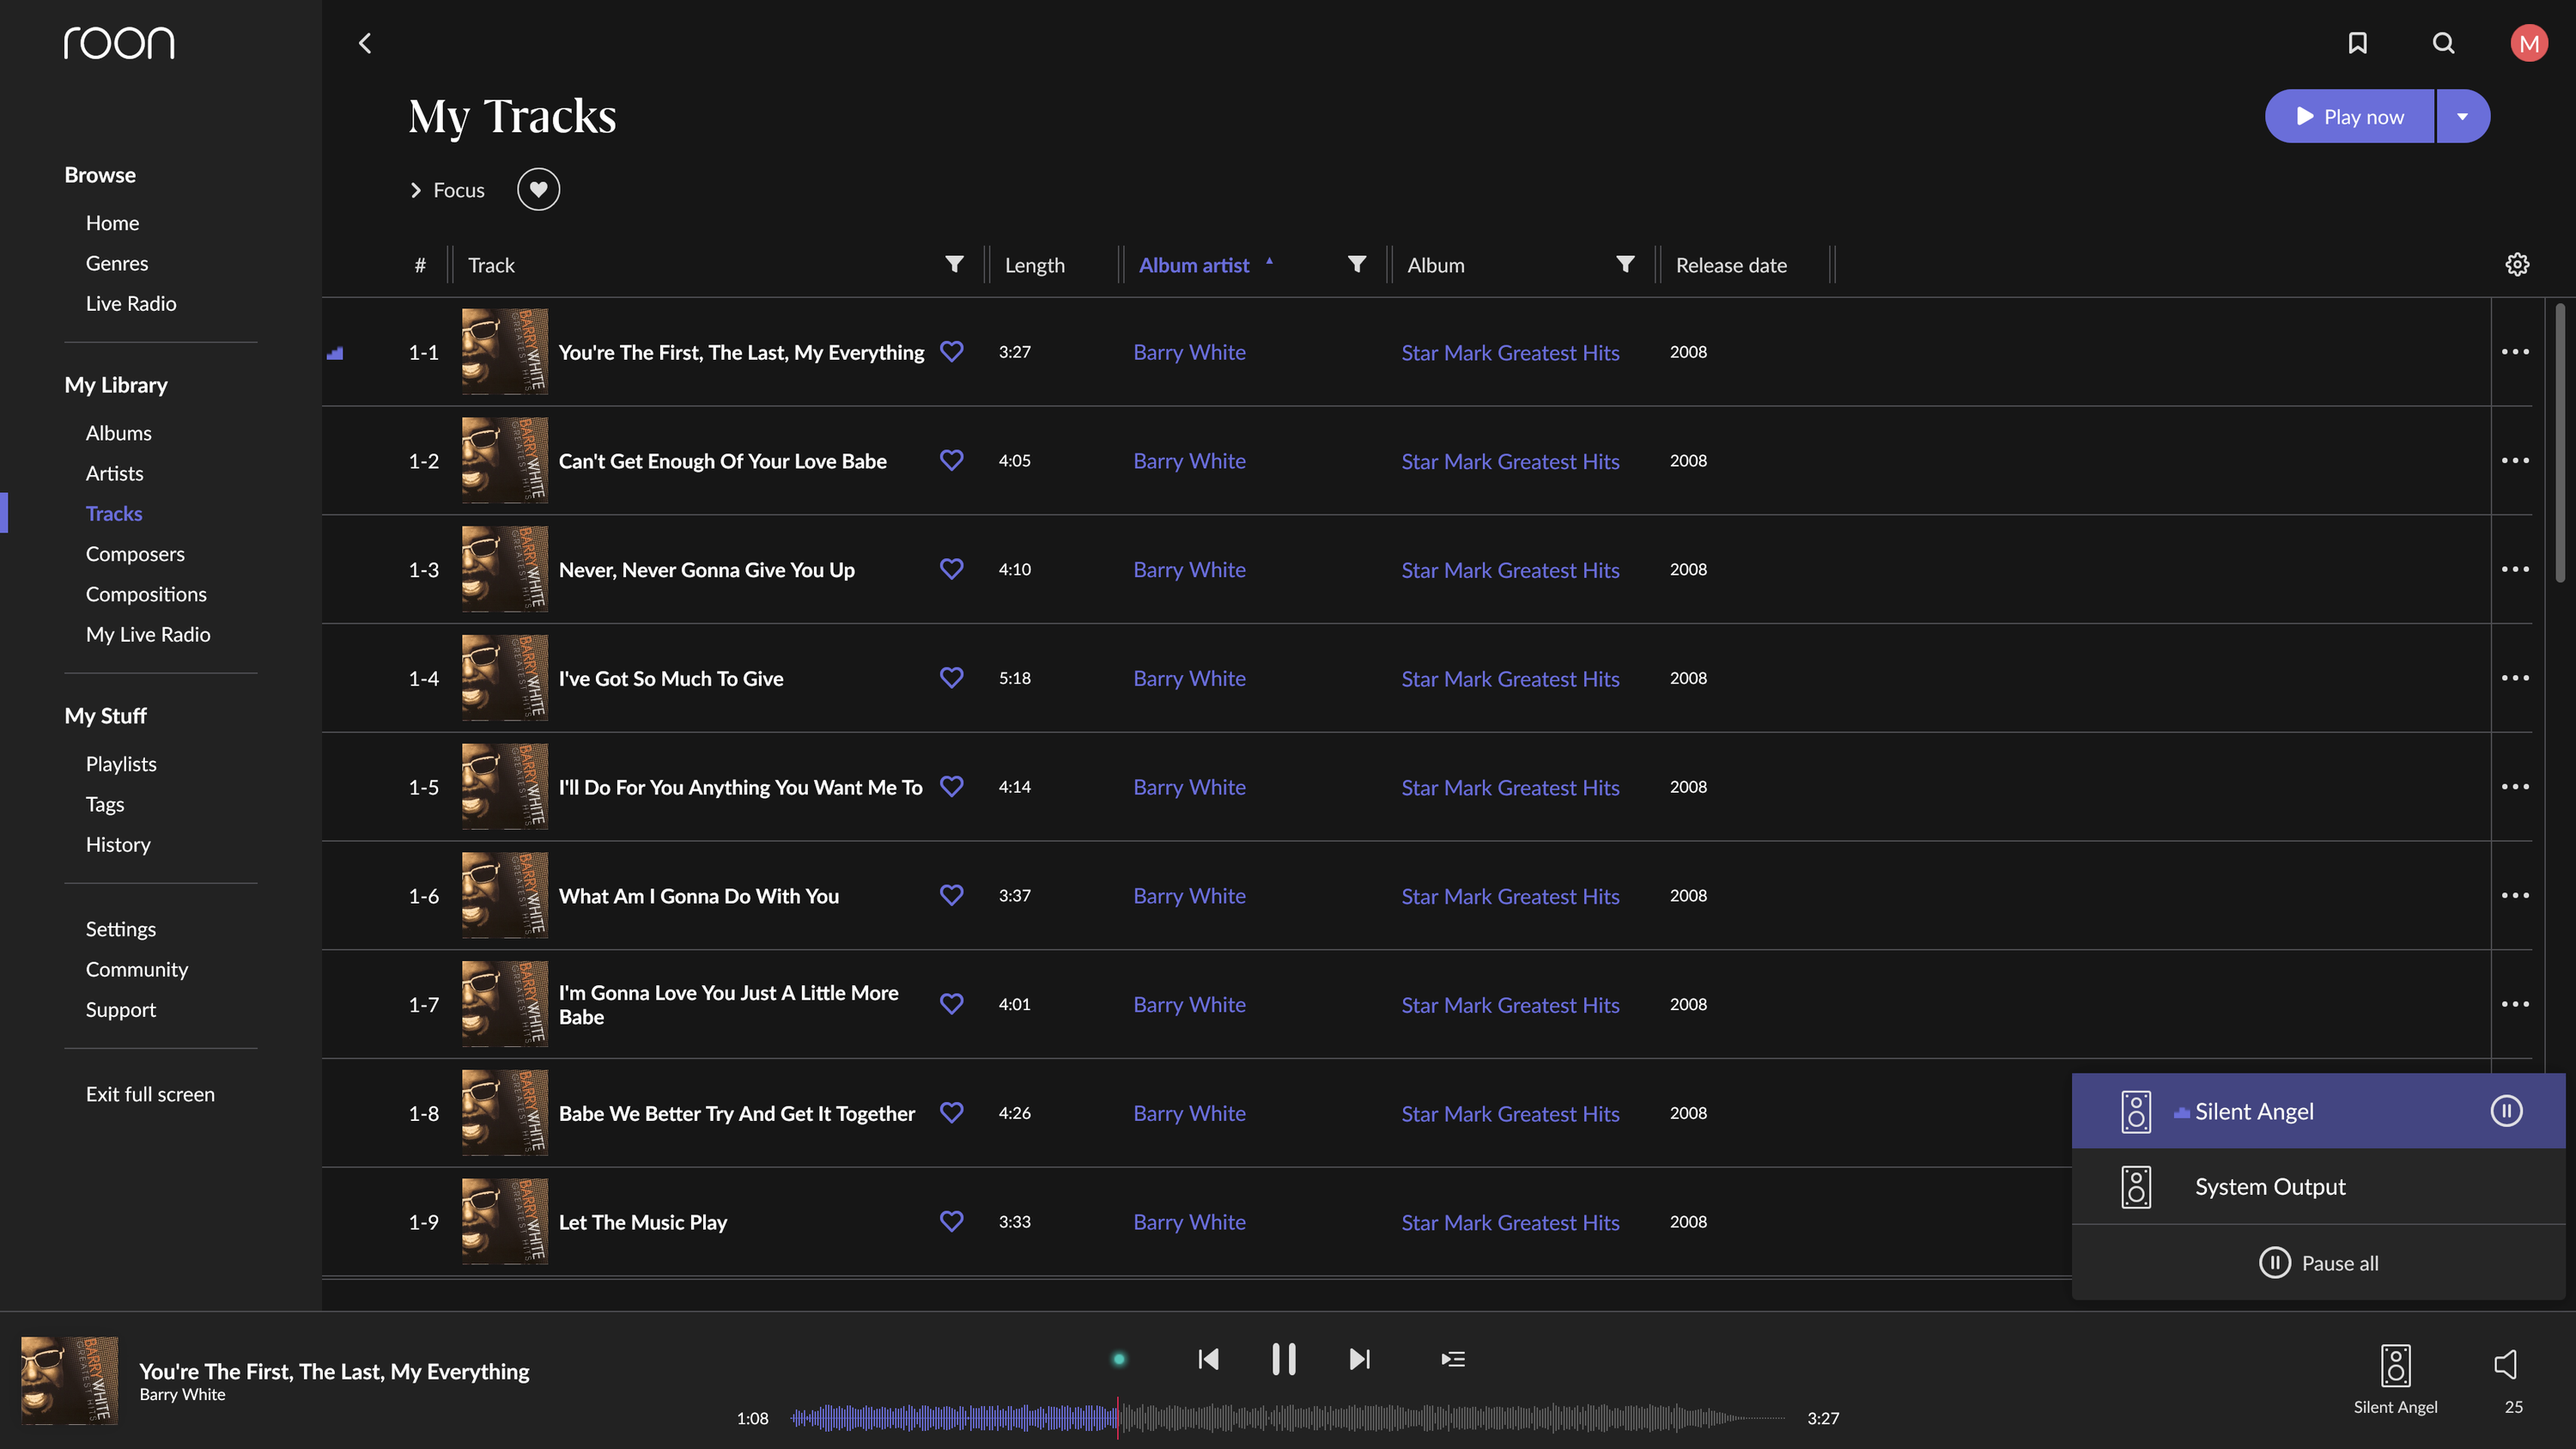Click the volume speaker icon
Screen dimensions: 2576x1449
pos(2505,1364)
